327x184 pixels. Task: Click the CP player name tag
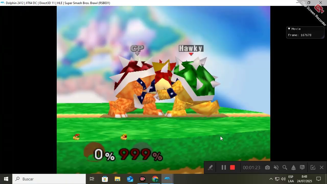137,48
